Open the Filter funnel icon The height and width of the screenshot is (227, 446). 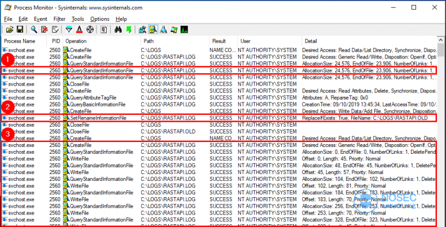69,29
